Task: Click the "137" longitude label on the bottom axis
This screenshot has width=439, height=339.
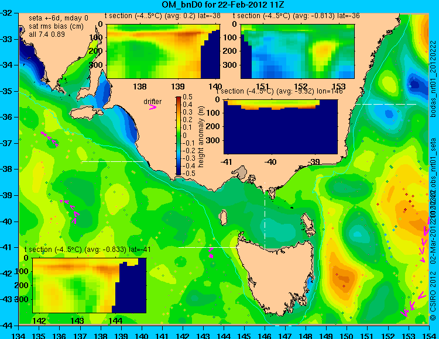Action: [80, 335]
